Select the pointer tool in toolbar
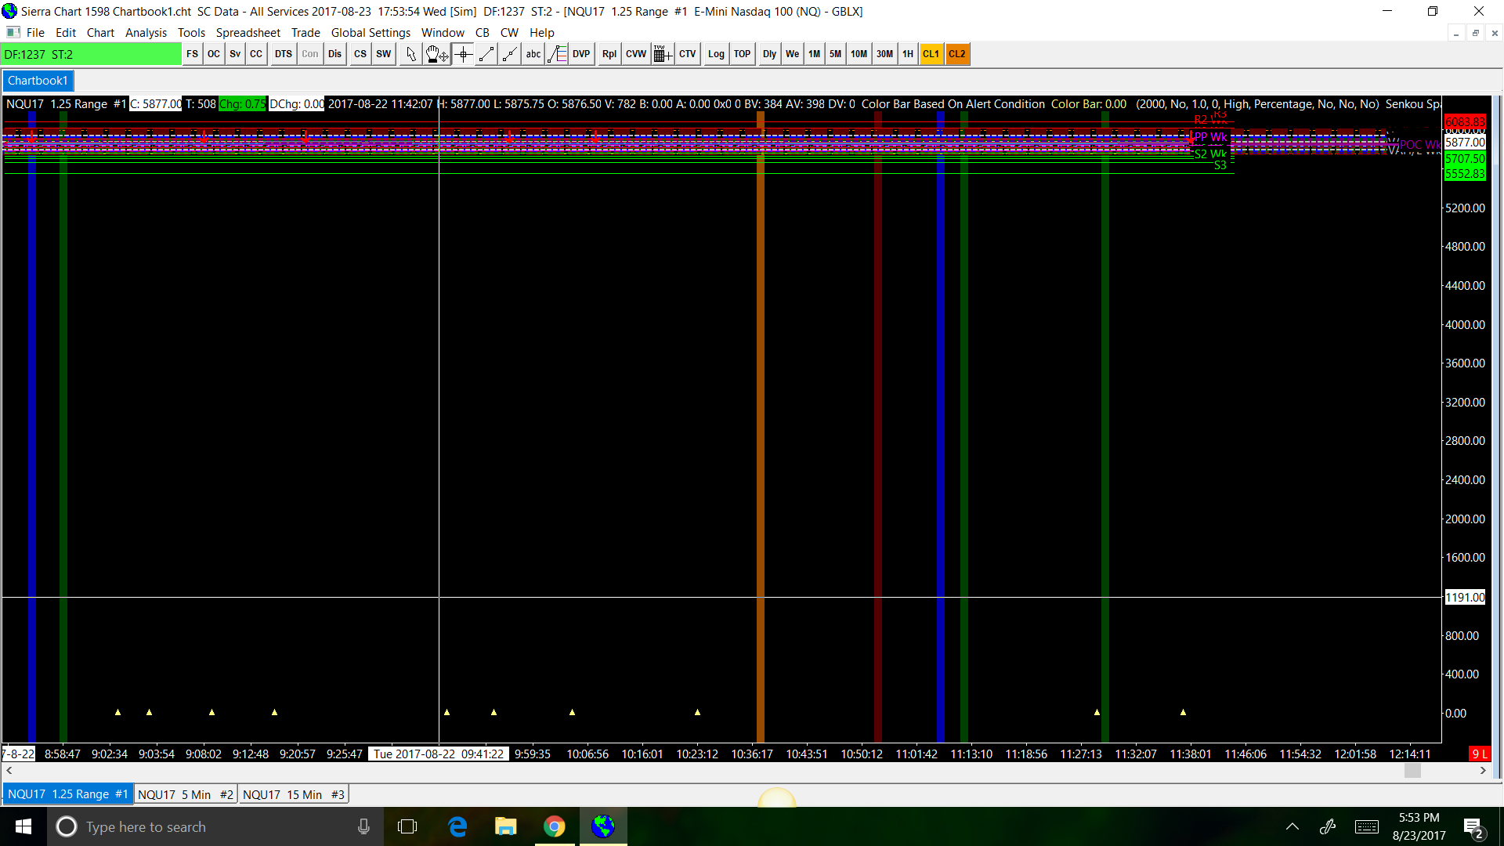 (x=410, y=54)
